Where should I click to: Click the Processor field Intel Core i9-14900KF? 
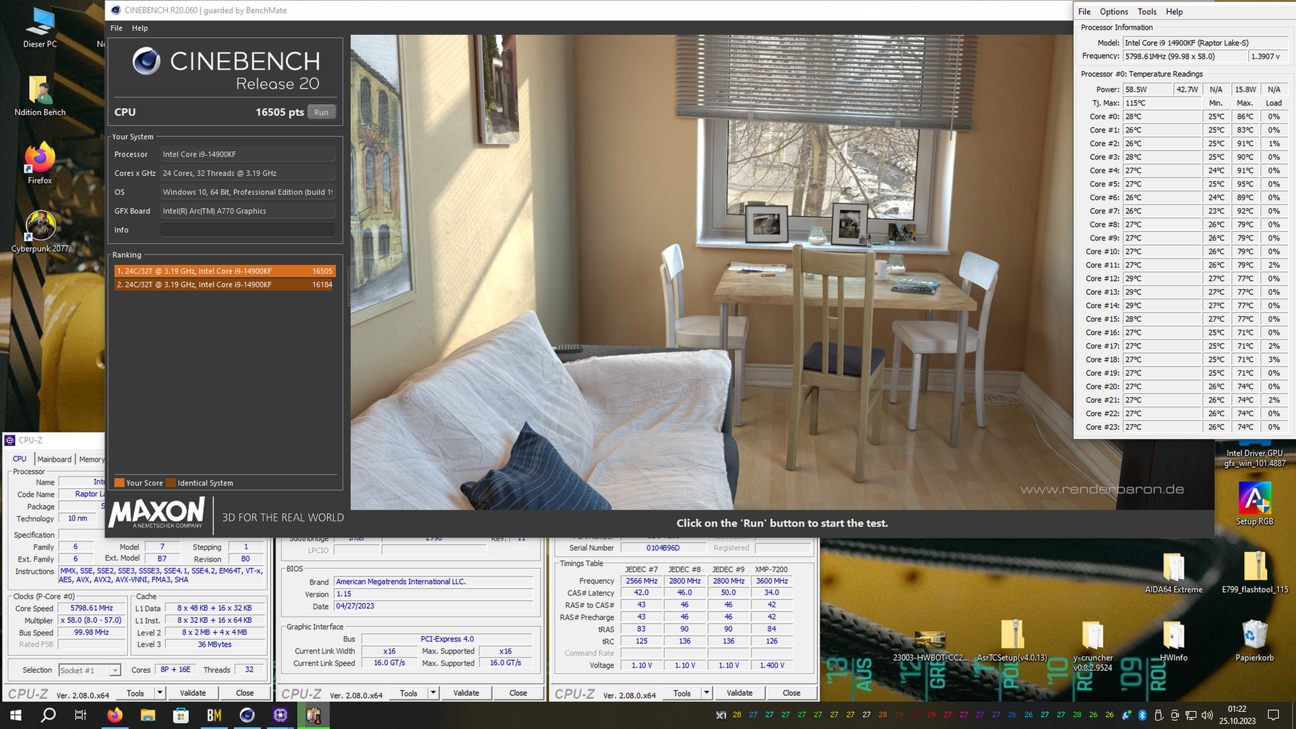[247, 154]
